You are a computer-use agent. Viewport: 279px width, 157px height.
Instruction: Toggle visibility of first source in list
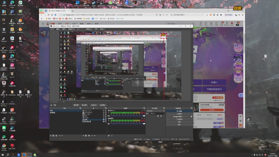tap(104, 110)
